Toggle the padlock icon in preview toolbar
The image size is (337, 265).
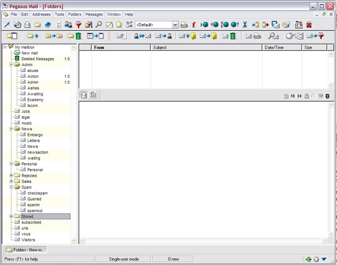(x=306, y=96)
